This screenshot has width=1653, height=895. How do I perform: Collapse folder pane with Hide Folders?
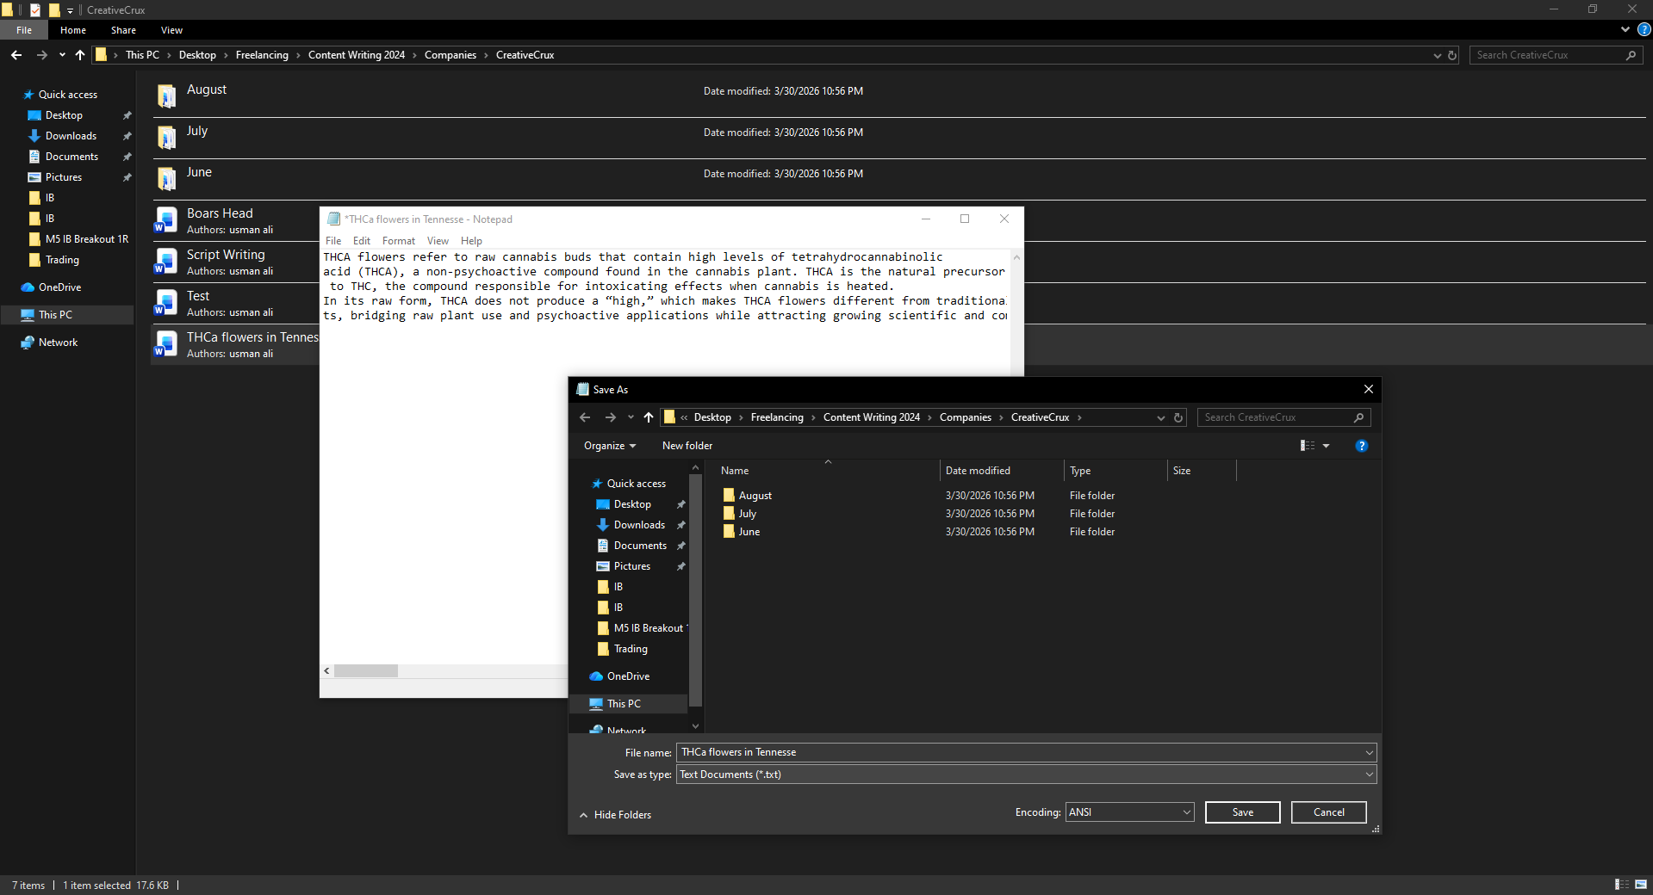615,815
